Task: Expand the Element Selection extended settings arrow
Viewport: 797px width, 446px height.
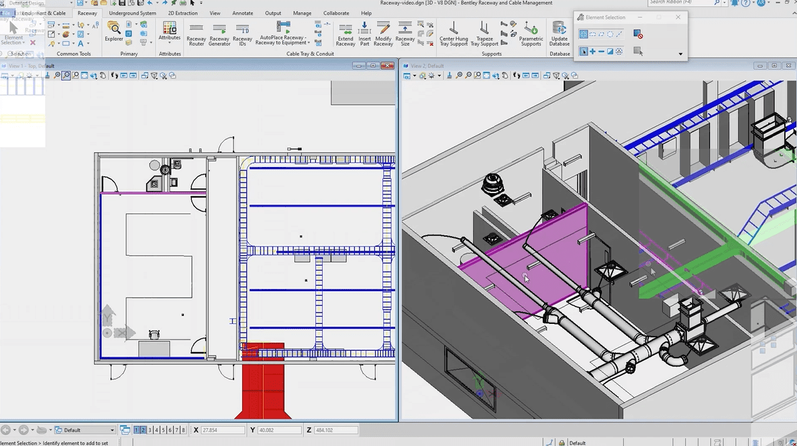Action: pyautogui.click(x=680, y=54)
